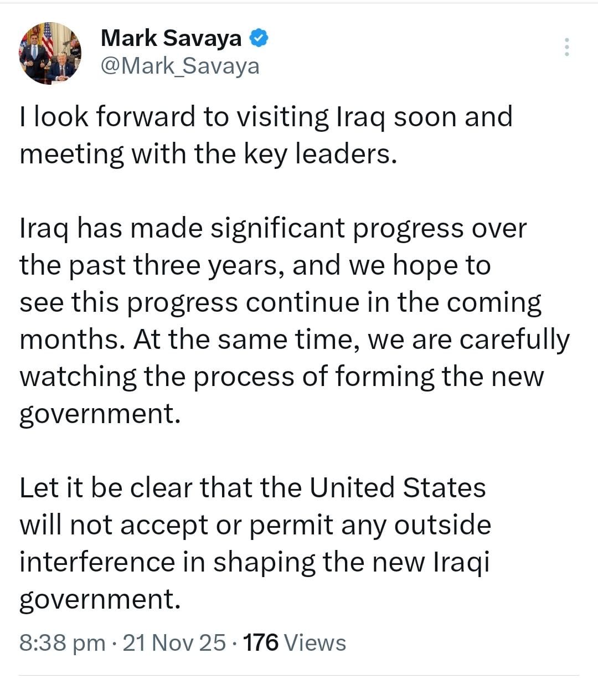Screen dimensions: 598x679
Task: Click the 8:38 pm timestamp
Action: (63, 642)
